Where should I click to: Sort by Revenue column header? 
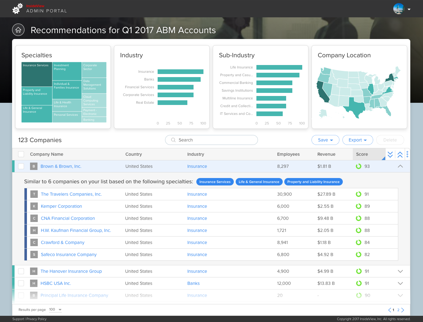coord(326,154)
